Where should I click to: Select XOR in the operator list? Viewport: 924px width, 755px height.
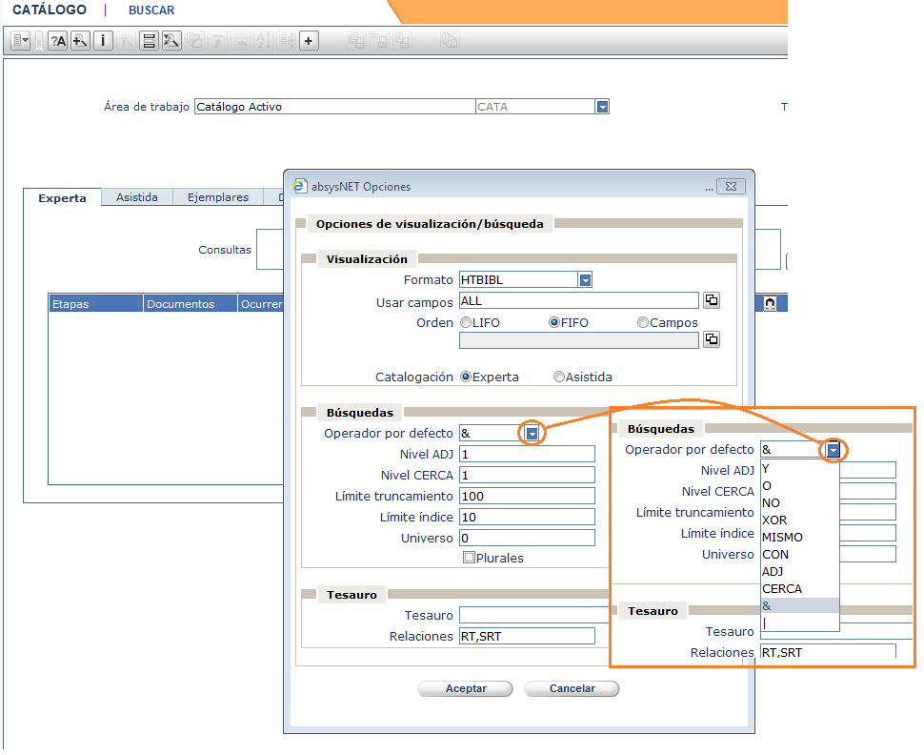(774, 520)
